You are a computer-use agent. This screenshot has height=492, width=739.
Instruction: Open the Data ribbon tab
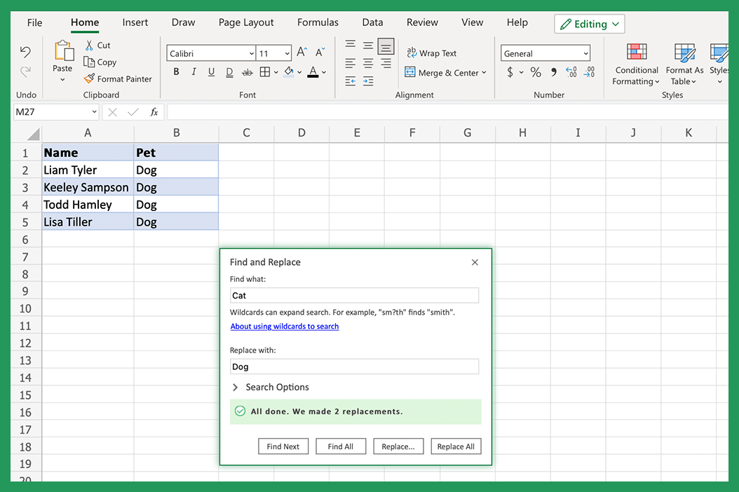point(372,22)
